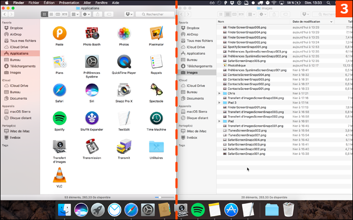The height and width of the screenshot is (220, 353).
Task: Select the Transmission app icon
Action: (92, 146)
